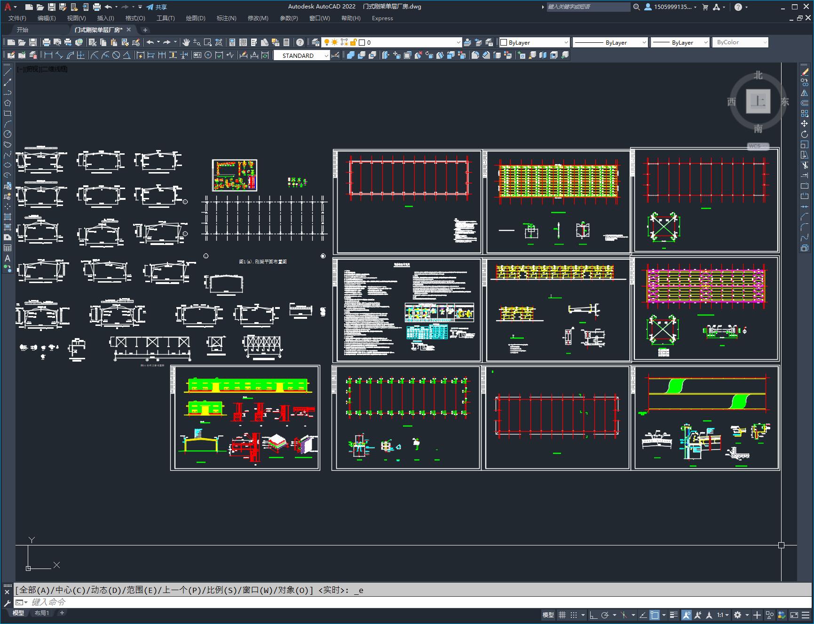Select the Circle draw tool
The image size is (814, 624).
8,134
